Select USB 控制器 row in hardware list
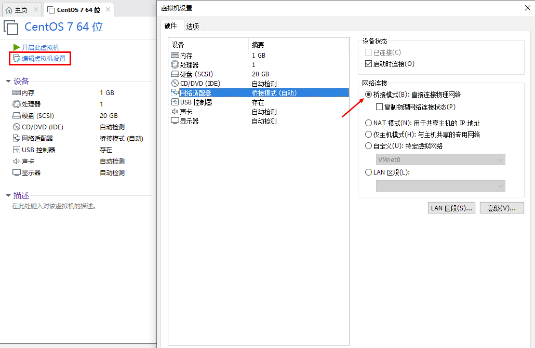 [259, 102]
